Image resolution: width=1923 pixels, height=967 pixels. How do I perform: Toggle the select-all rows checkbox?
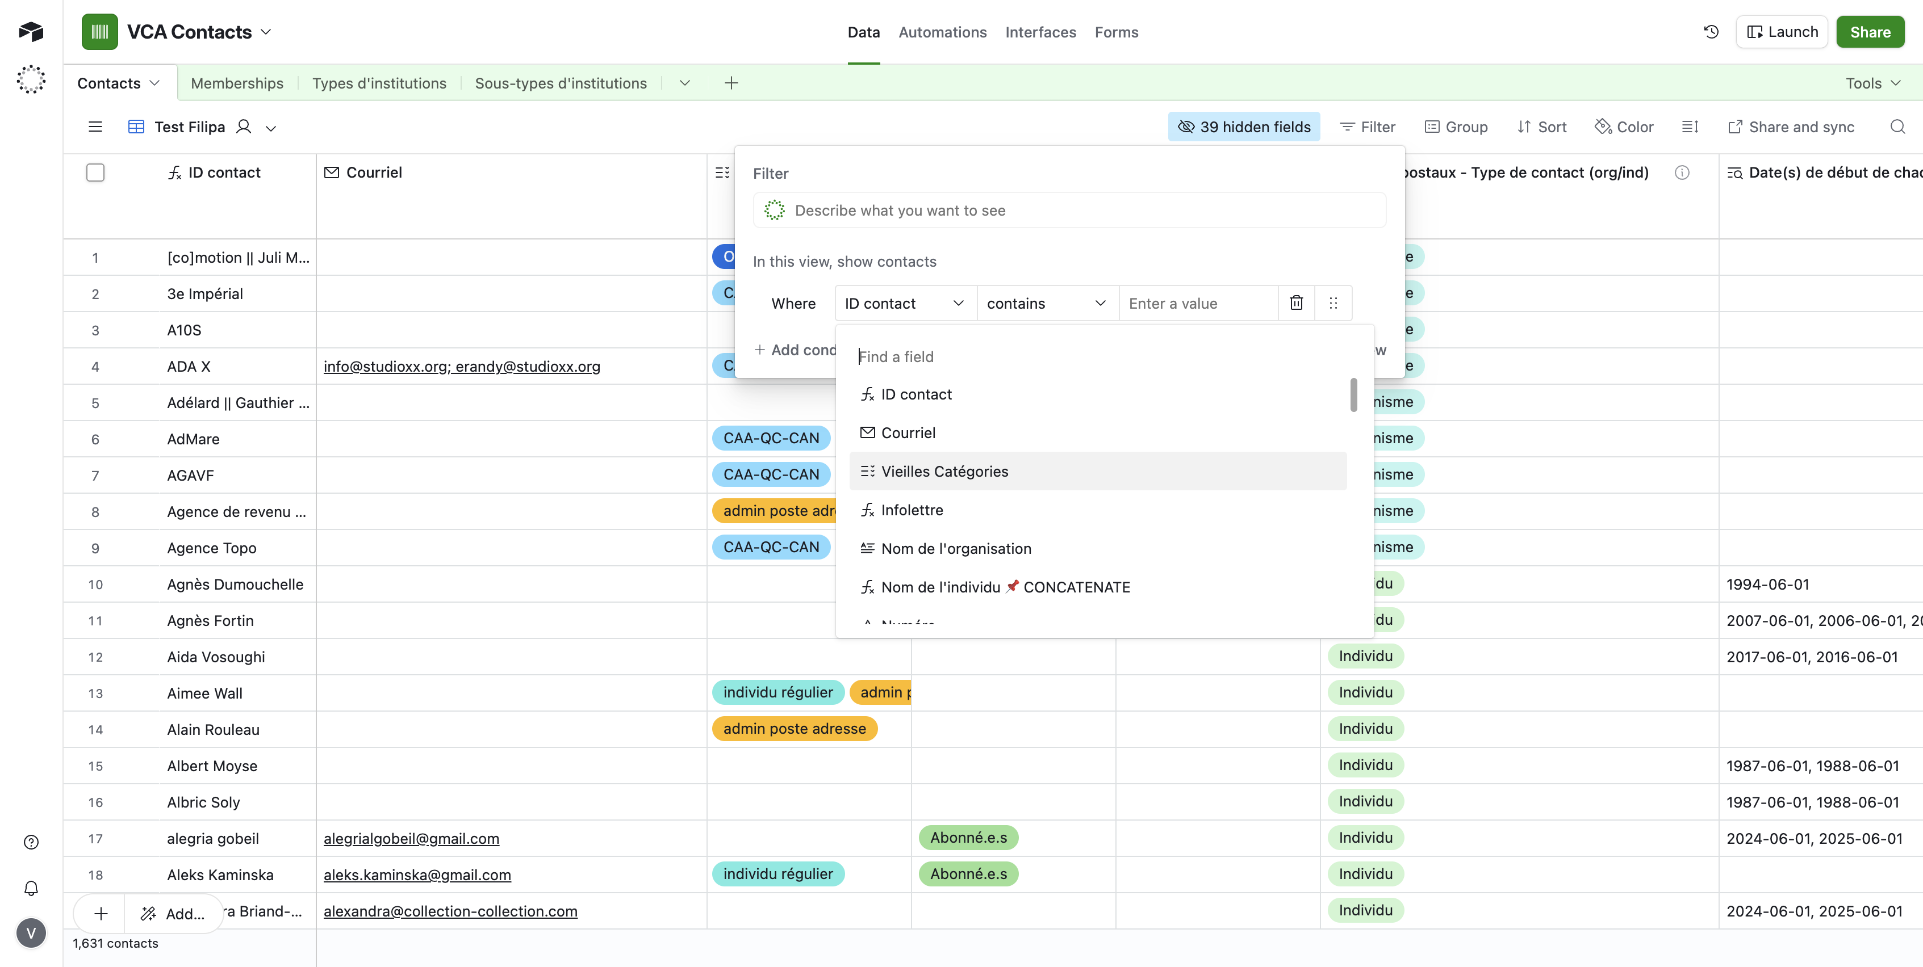tap(95, 173)
